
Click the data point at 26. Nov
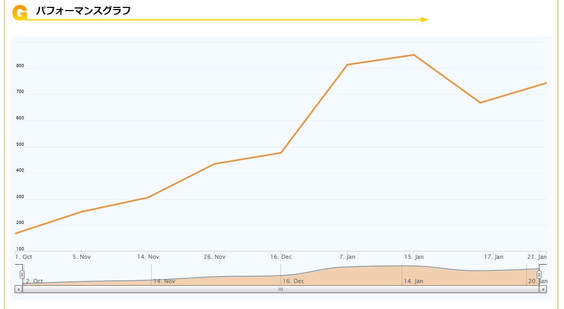(x=214, y=164)
